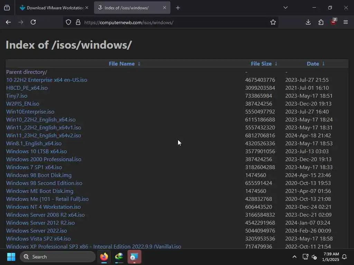Click the forward navigation arrow
The width and height of the screenshot is (354, 265).
point(21,22)
